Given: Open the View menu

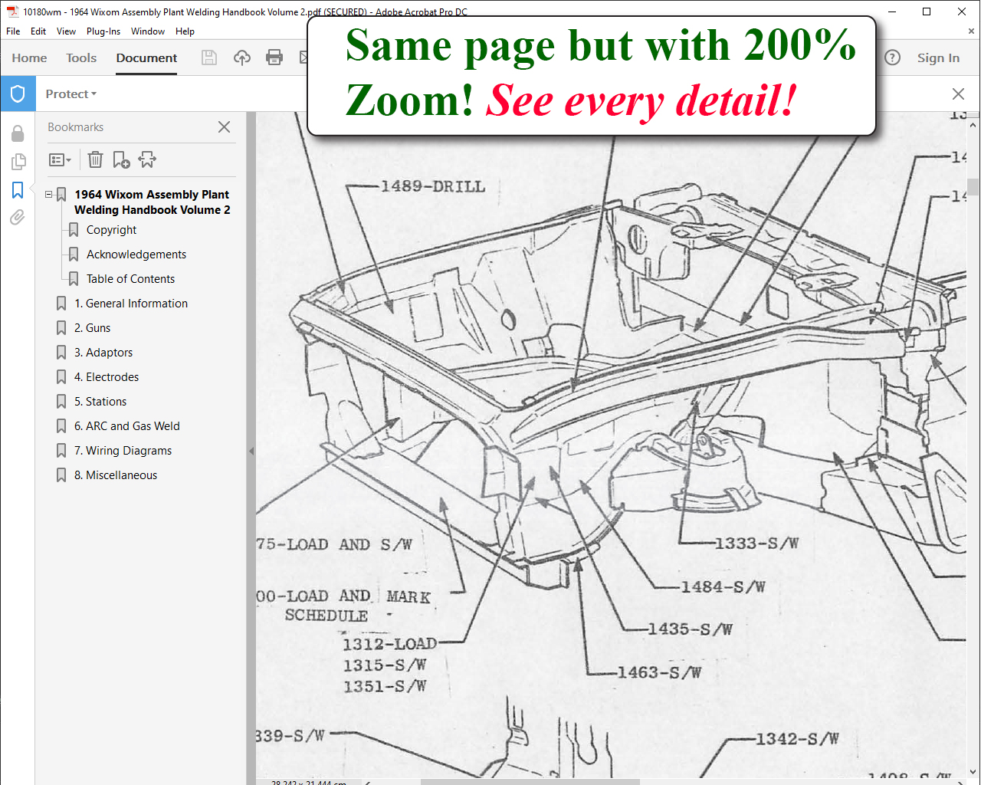Looking at the screenshot, I should click(66, 31).
